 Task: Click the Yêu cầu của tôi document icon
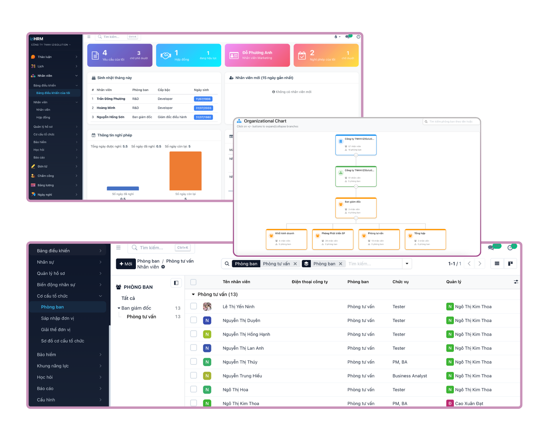point(95,55)
